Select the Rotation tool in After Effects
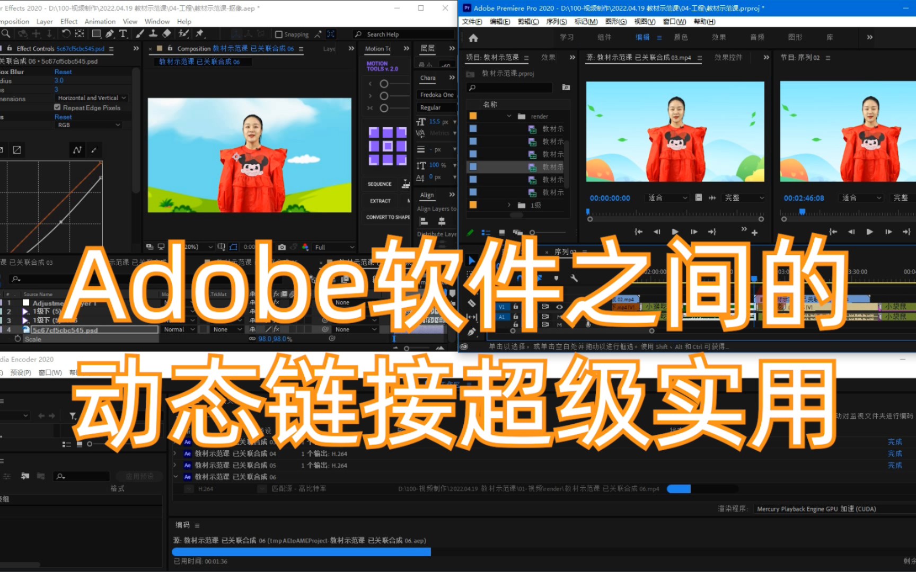This screenshot has height=572, width=916. coord(66,34)
